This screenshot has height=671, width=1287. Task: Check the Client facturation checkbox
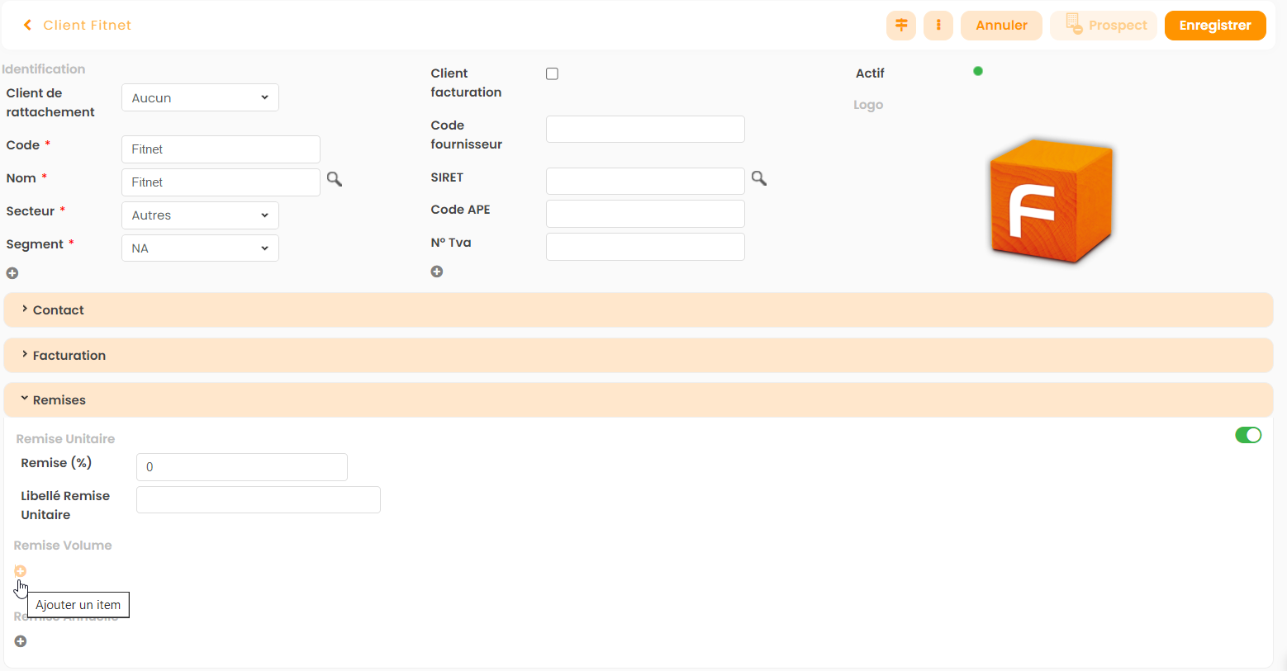(x=553, y=74)
